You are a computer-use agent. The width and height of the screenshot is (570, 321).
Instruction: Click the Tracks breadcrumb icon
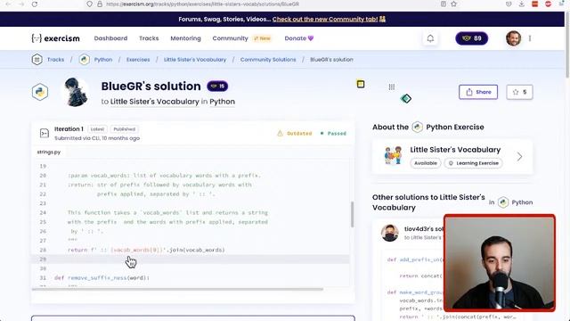coord(37,60)
